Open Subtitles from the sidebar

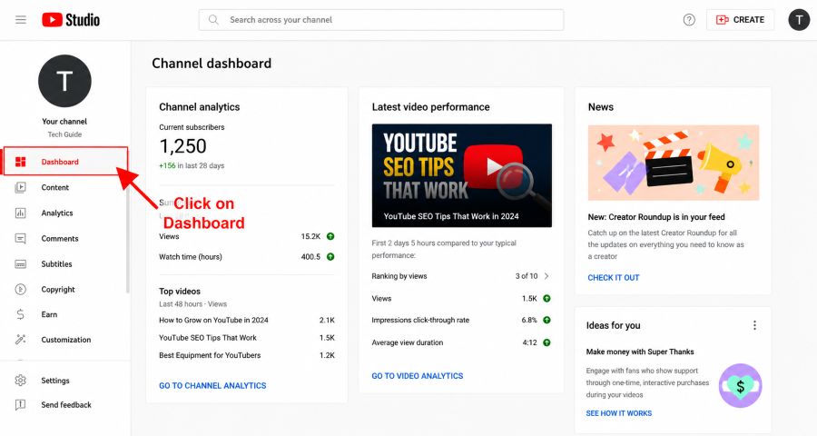[x=57, y=264]
